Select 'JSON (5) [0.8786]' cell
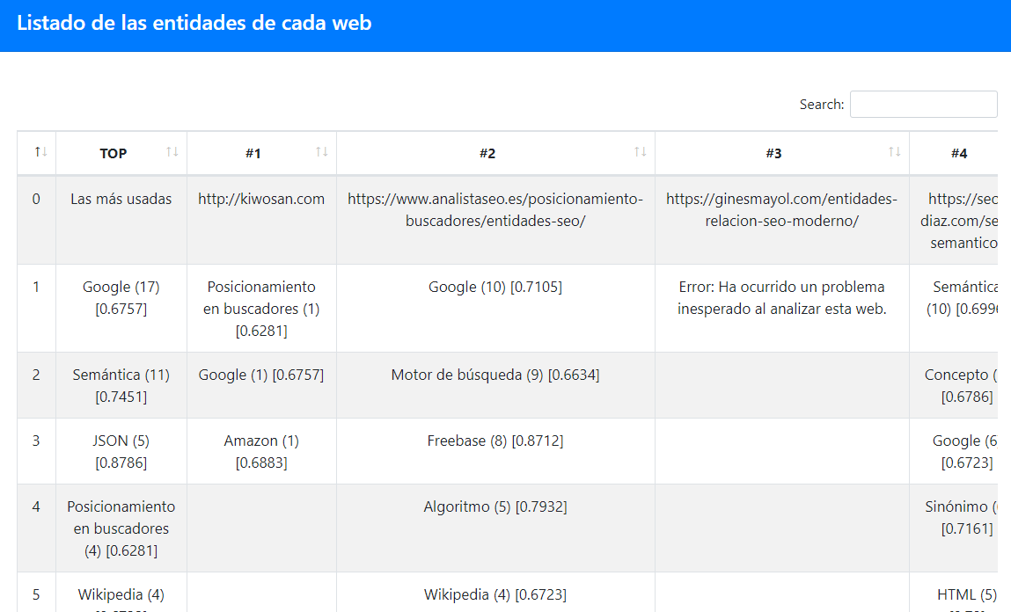Screen dimensions: 1011x612 (x=121, y=452)
